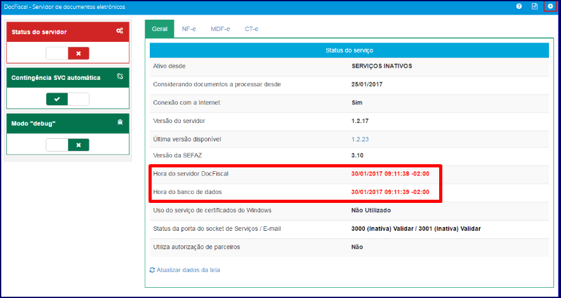Click the Ativo desde label
This screenshot has width=561, height=298.
(169, 66)
